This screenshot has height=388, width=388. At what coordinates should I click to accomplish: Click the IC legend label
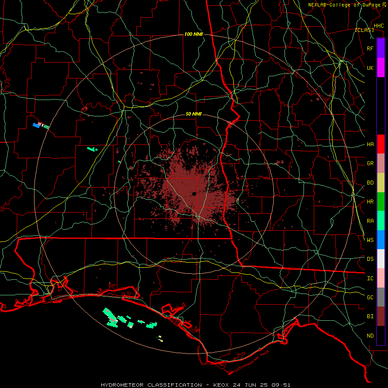pos(370,278)
